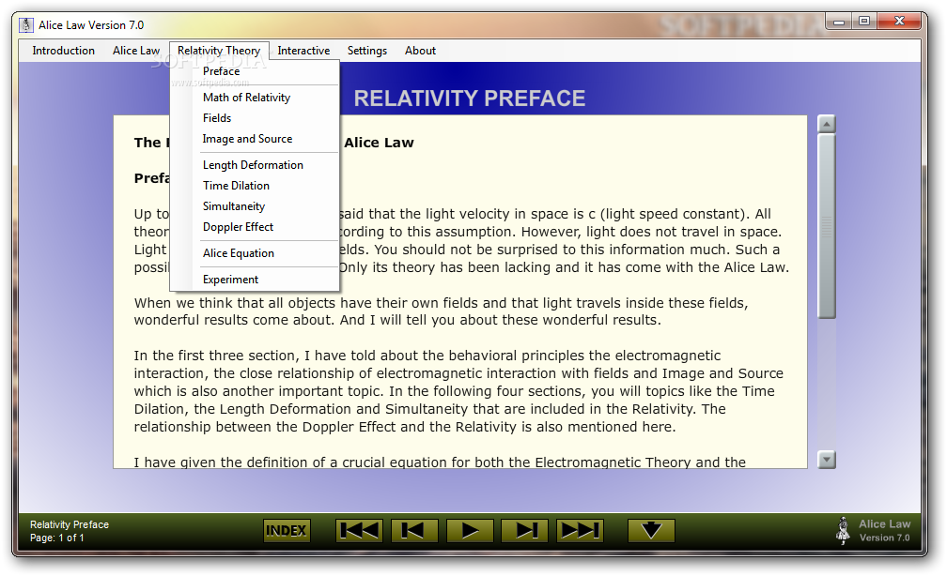Jump to the last page button
This screenshot has height=576, width=947.
pos(580,530)
